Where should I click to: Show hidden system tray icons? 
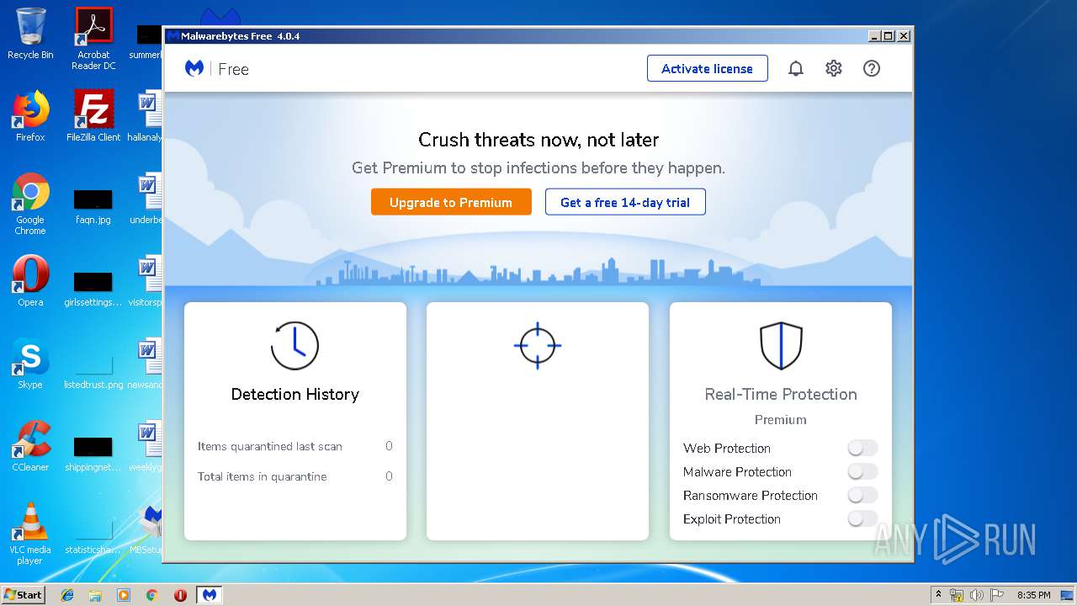click(939, 595)
